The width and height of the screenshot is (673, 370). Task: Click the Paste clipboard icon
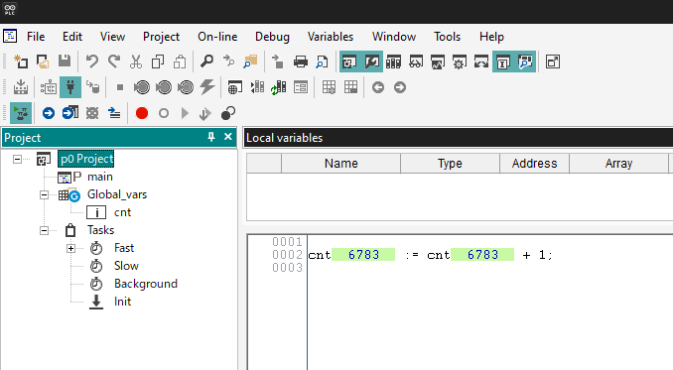180,62
